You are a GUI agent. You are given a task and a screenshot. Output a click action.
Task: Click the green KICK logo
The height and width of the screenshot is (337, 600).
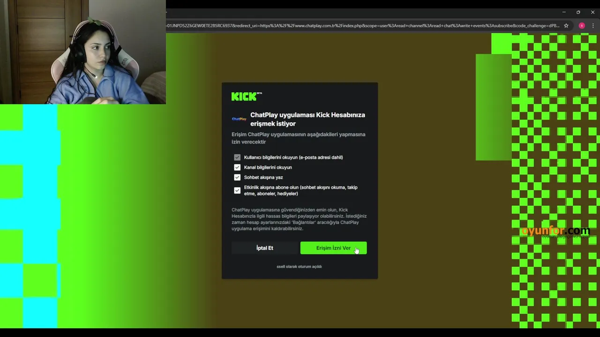(246, 96)
